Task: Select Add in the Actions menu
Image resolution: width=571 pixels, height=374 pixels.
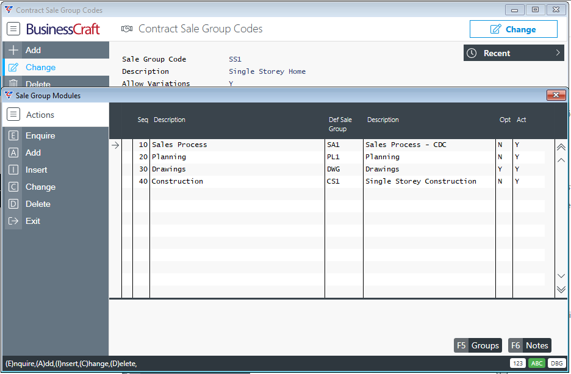Action: (56, 153)
